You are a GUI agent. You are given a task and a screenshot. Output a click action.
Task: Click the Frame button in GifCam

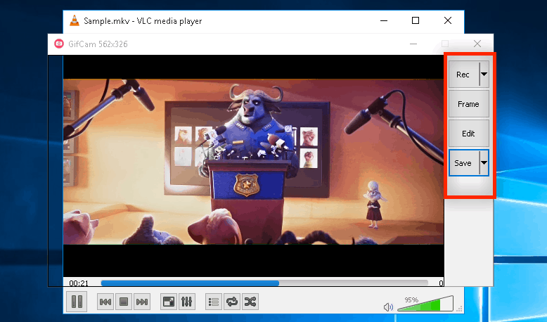pyautogui.click(x=468, y=104)
